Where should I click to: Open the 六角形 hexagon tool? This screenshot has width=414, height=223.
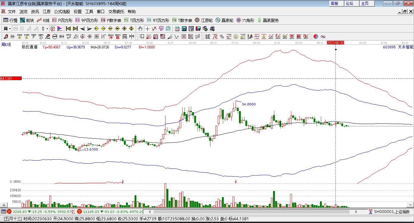click(x=245, y=20)
